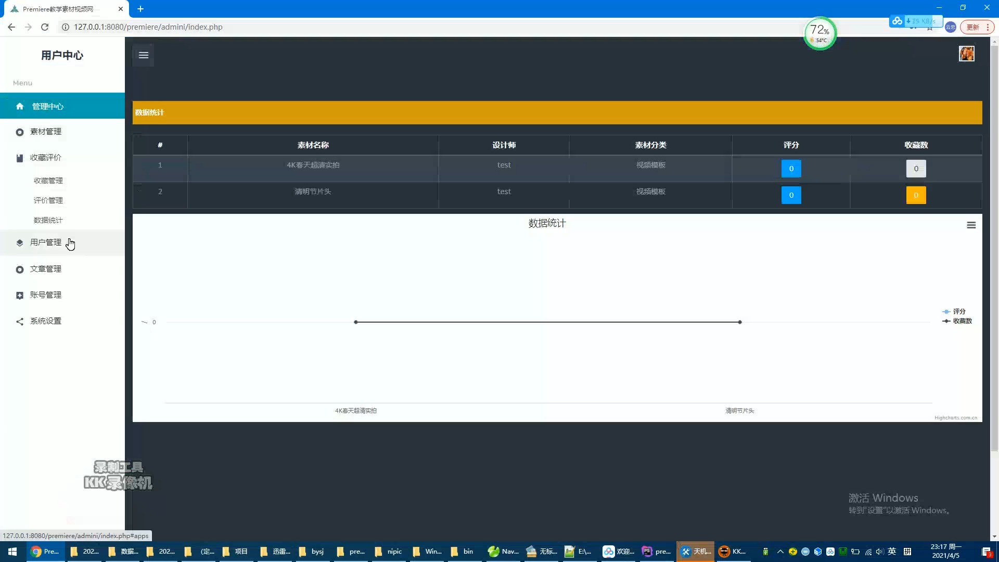Open the Photoshop pre... taskbar item

657,552
